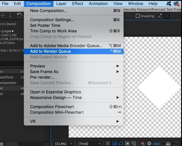Open the Layer menu

[x=61, y=3]
